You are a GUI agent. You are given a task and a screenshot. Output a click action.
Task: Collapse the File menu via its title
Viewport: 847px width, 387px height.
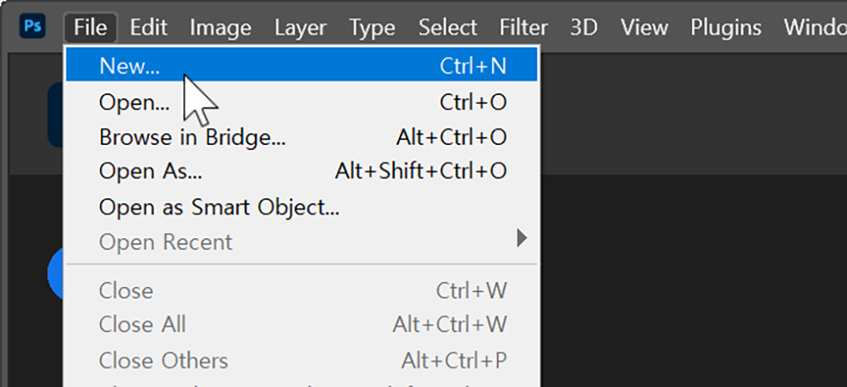coord(91,27)
